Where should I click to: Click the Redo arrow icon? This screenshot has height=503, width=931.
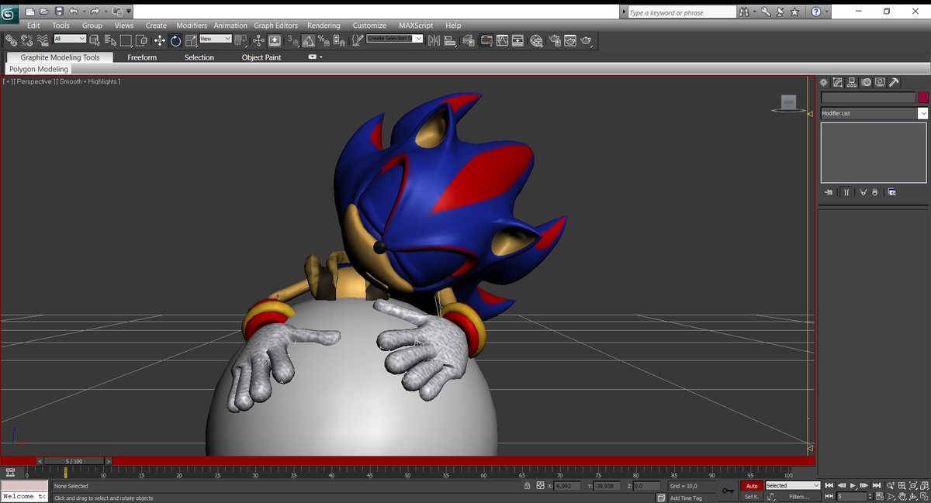pyautogui.click(x=95, y=12)
